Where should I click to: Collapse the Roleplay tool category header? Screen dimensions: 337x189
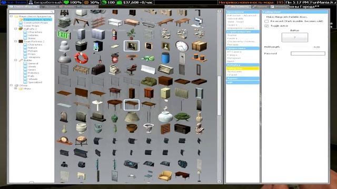pyautogui.click(x=242, y=65)
